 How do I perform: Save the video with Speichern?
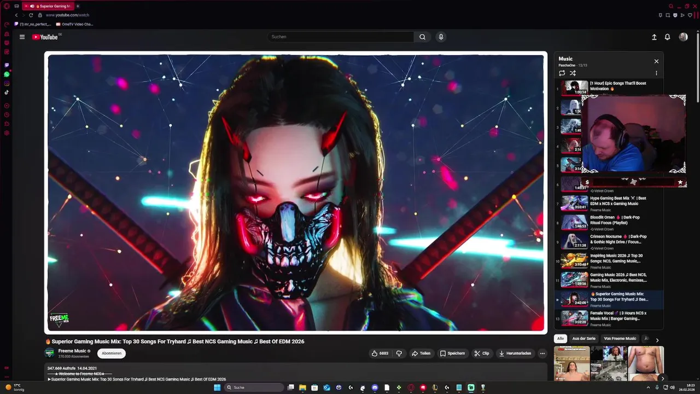pyautogui.click(x=452, y=354)
